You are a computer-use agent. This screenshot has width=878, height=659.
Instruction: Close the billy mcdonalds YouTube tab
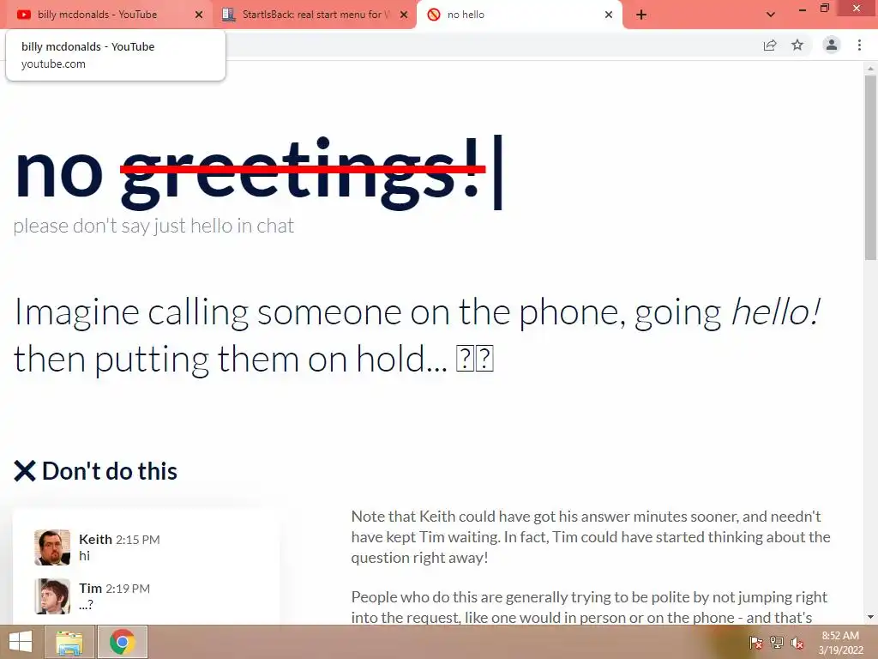199,15
